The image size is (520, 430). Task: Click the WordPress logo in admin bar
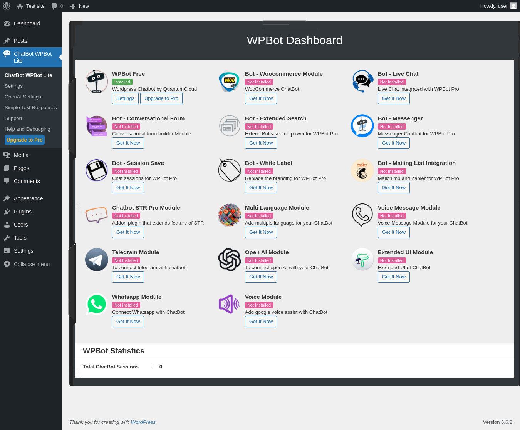[7, 6]
